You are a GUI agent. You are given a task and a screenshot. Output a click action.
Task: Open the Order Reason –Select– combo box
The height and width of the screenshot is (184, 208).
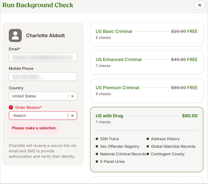click(x=43, y=116)
